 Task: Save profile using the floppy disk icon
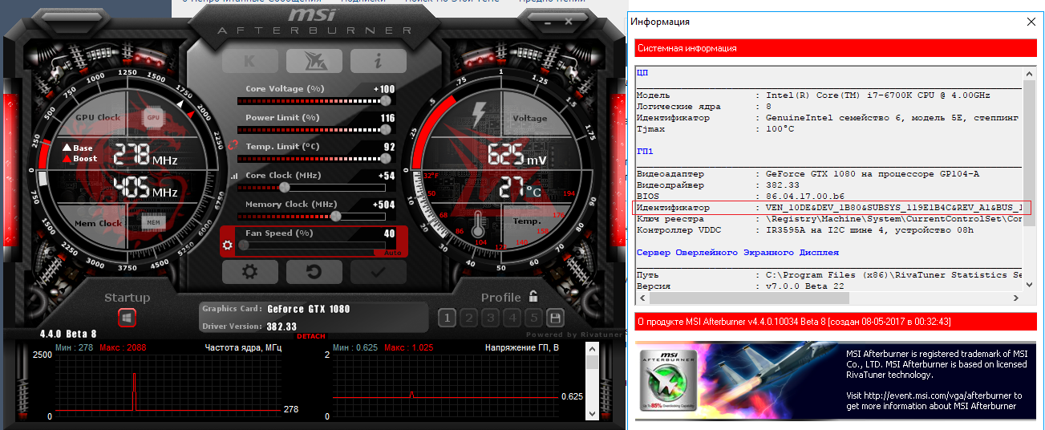click(554, 318)
